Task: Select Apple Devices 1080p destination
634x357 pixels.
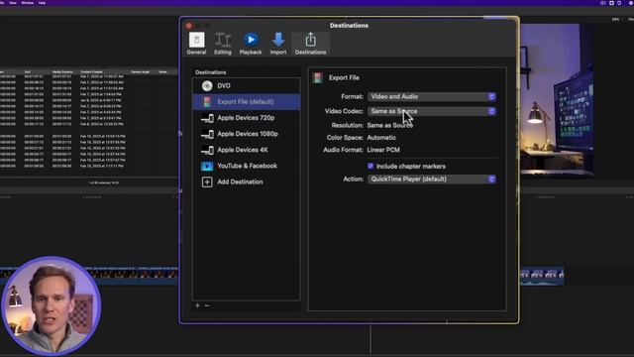Action: [x=247, y=134]
